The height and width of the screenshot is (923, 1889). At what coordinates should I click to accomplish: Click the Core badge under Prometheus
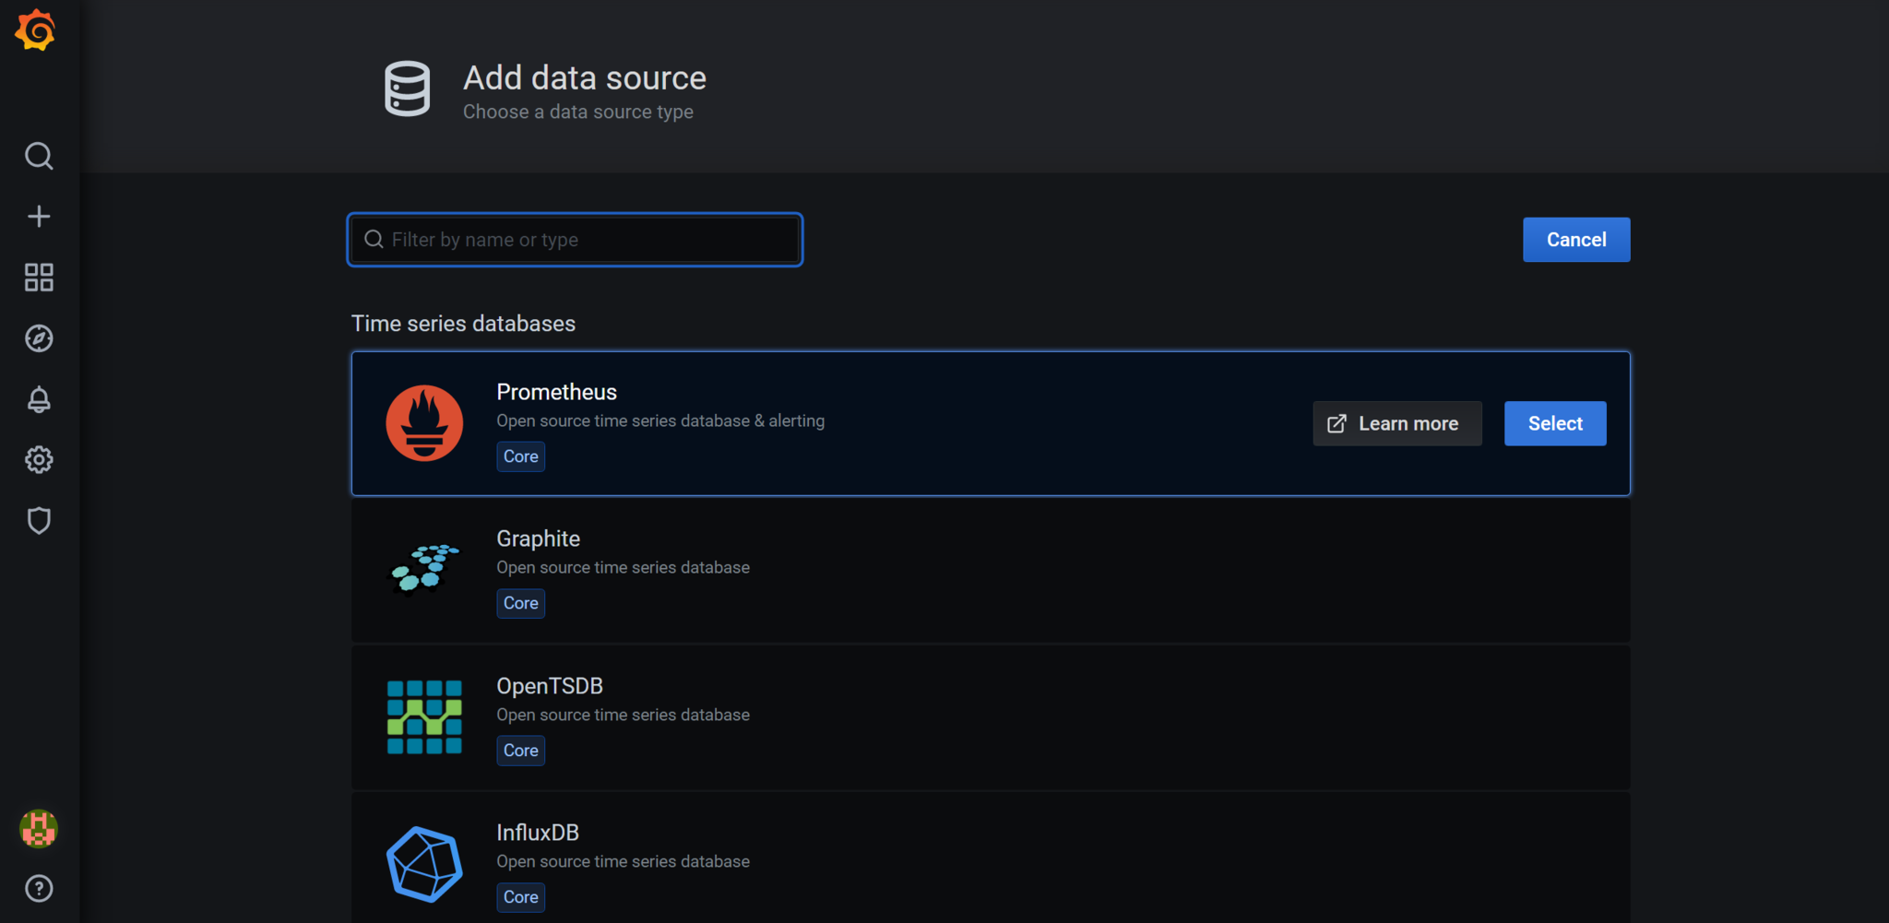coord(521,456)
